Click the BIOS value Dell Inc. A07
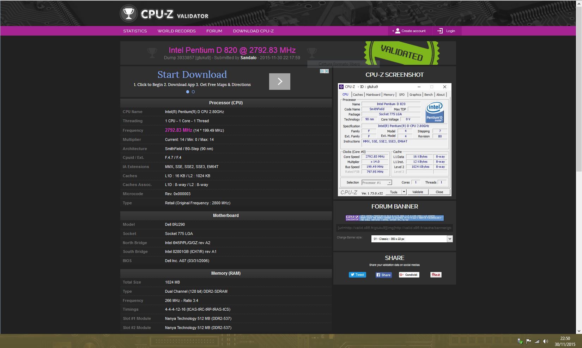 click(187, 261)
